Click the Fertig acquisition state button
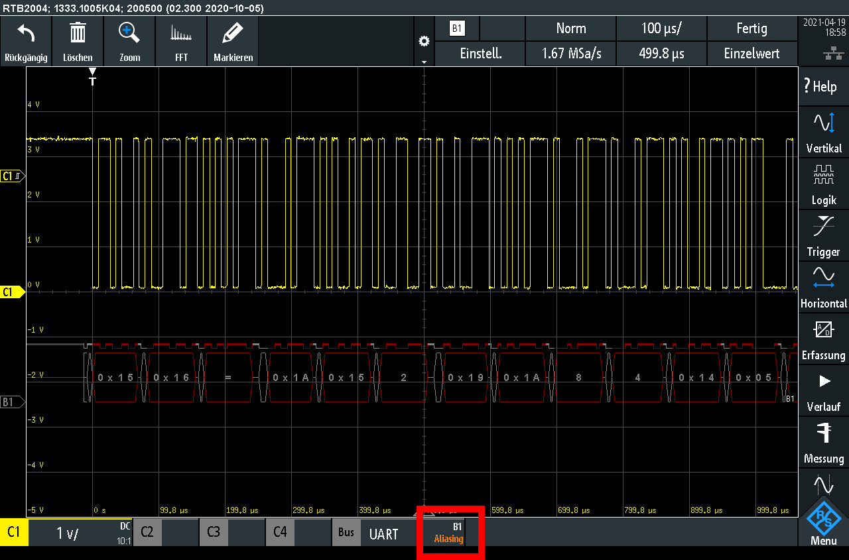Image resolution: width=849 pixels, height=560 pixels. tap(752, 28)
